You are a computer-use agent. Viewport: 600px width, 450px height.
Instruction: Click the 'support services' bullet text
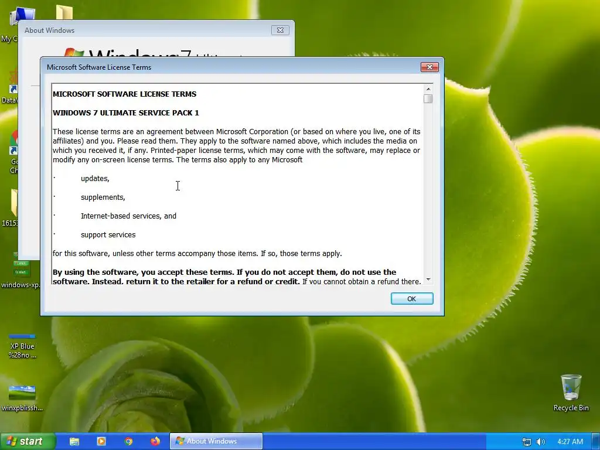[x=108, y=235]
